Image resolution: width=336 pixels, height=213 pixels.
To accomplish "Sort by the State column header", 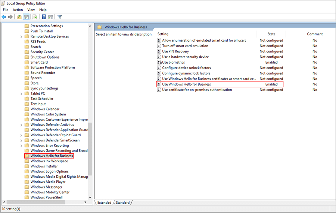I will (x=271, y=34).
